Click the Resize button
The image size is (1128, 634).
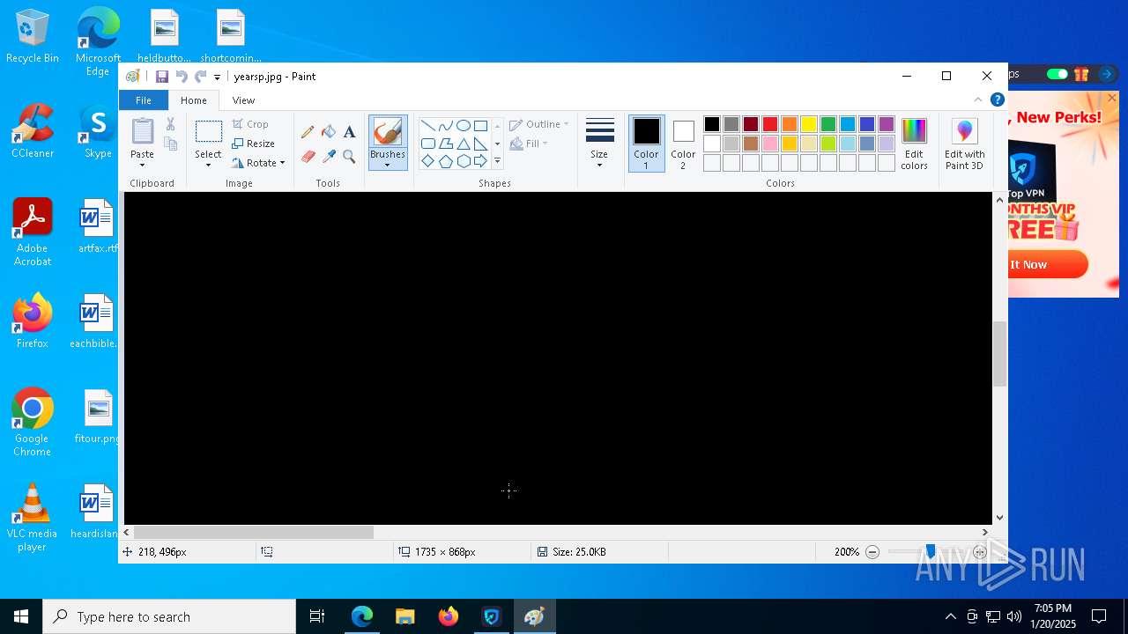(x=254, y=144)
